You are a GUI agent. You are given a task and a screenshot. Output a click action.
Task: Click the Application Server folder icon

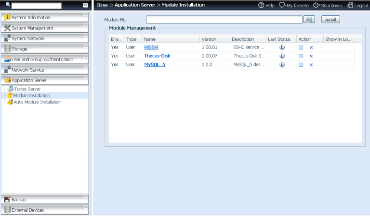(x=7, y=80)
